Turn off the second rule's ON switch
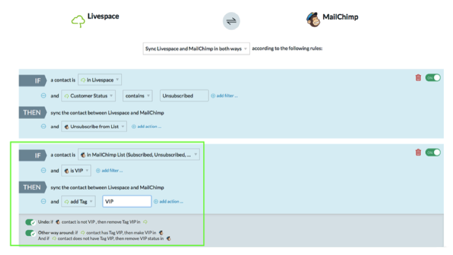The height and width of the screenshot is (255, 453). click(433, 152)
